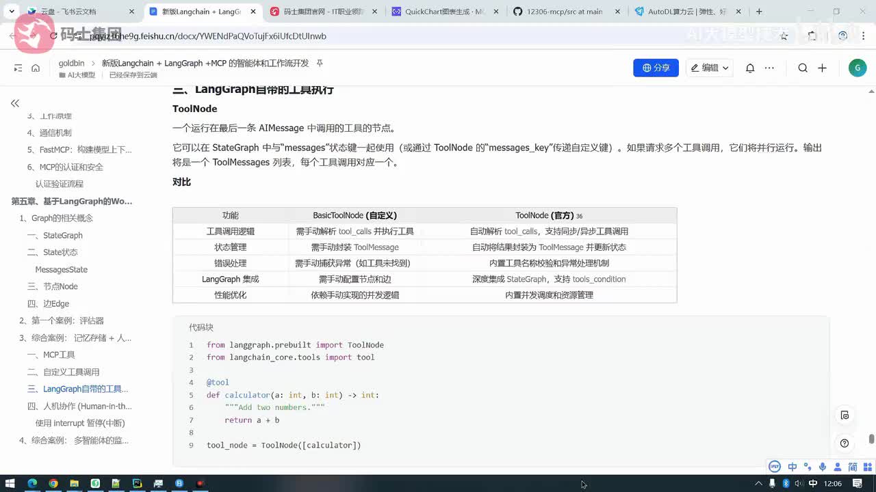Open File Explorer from the taskbar
This screenshot has width=876, height=492.
pos(75,483)
